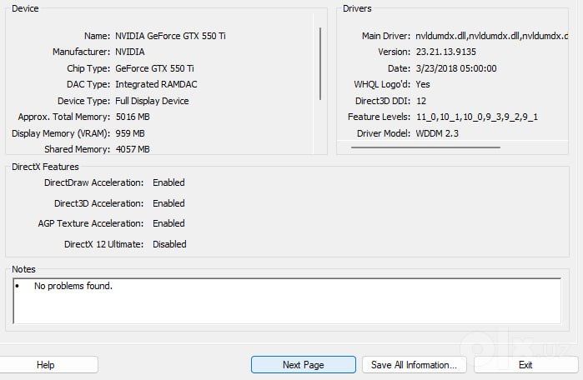Screen dimensions: 583x380
Task: Click driver Date 3/23/2018 05:00:00
Action: click(x=456, y=68)
